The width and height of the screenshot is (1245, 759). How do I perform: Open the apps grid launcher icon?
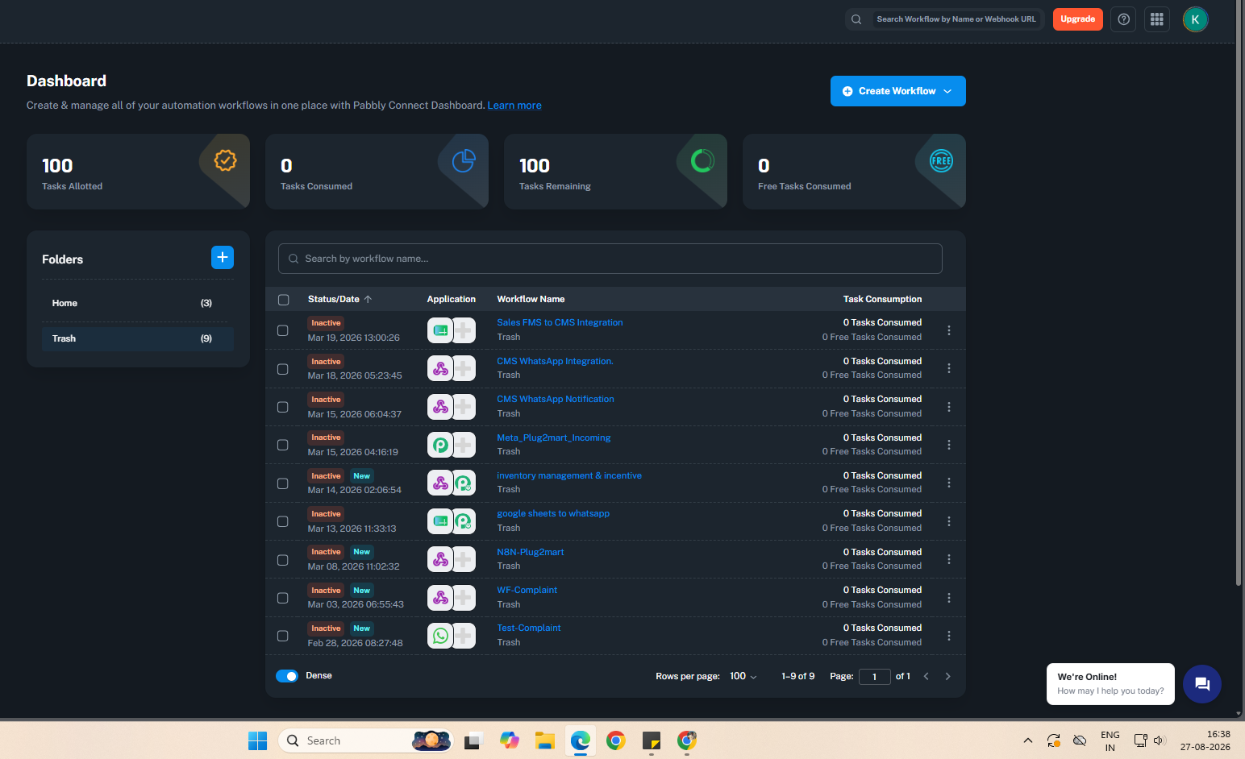coord(1157,19)
